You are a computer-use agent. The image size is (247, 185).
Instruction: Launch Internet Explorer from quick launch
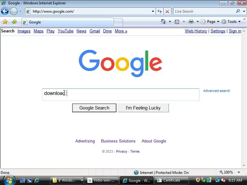(x=37, y=180)
